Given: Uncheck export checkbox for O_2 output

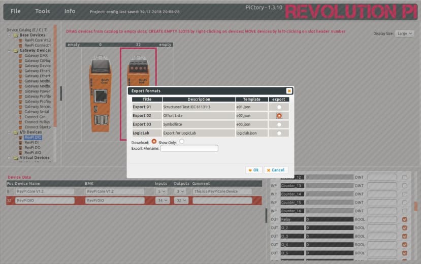Looking at the screenshot, I should 405,228.
